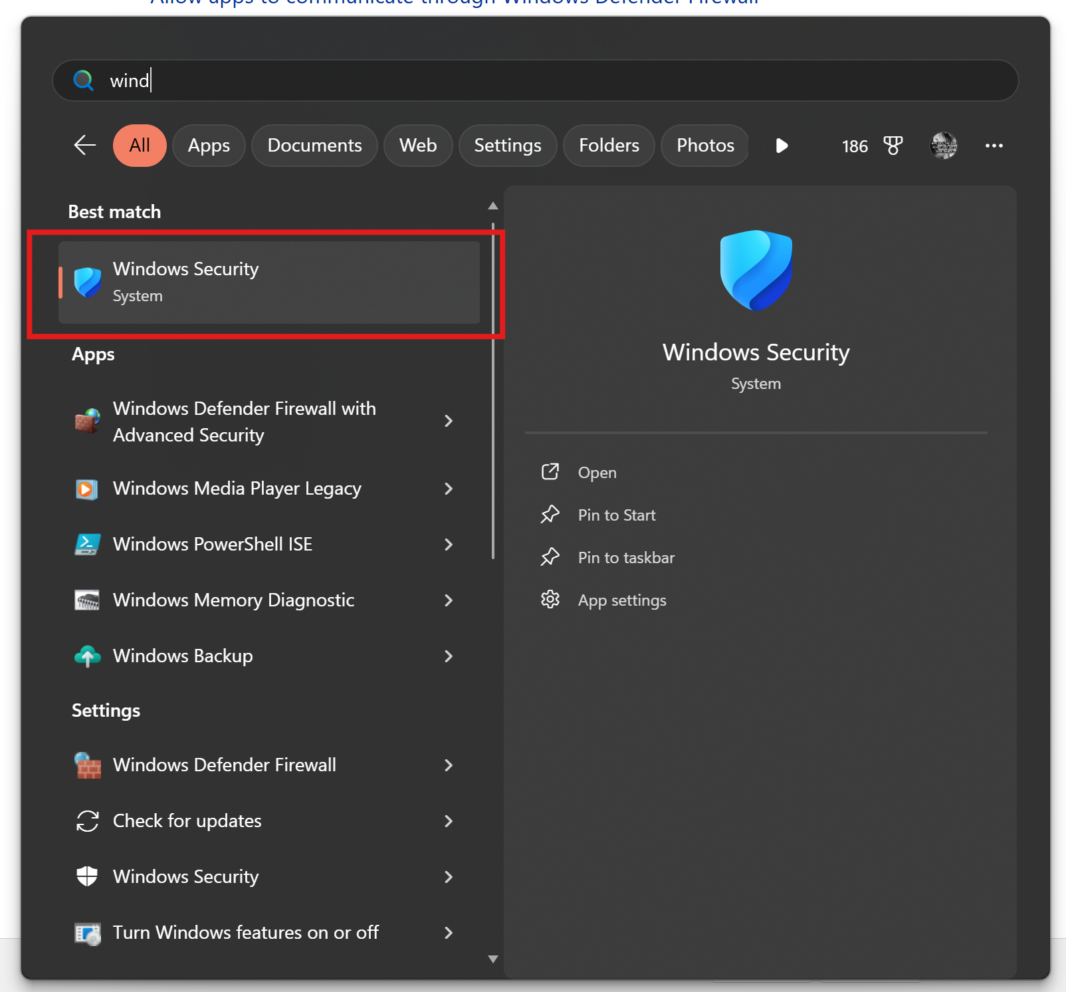The image size is (1066, 992).
Task: Select the Documents filter tab
Action: pos(314,146)
